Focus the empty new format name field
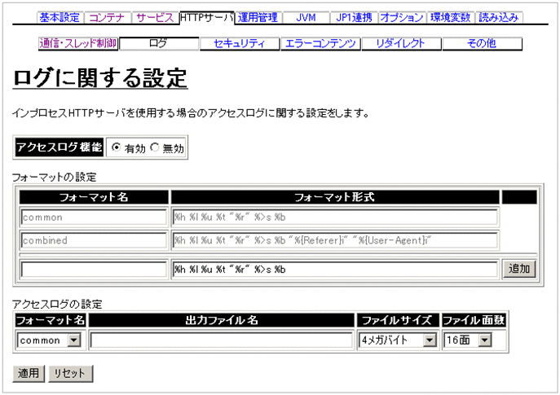Viewport: 560px width, 395px height. pos(94,270)
